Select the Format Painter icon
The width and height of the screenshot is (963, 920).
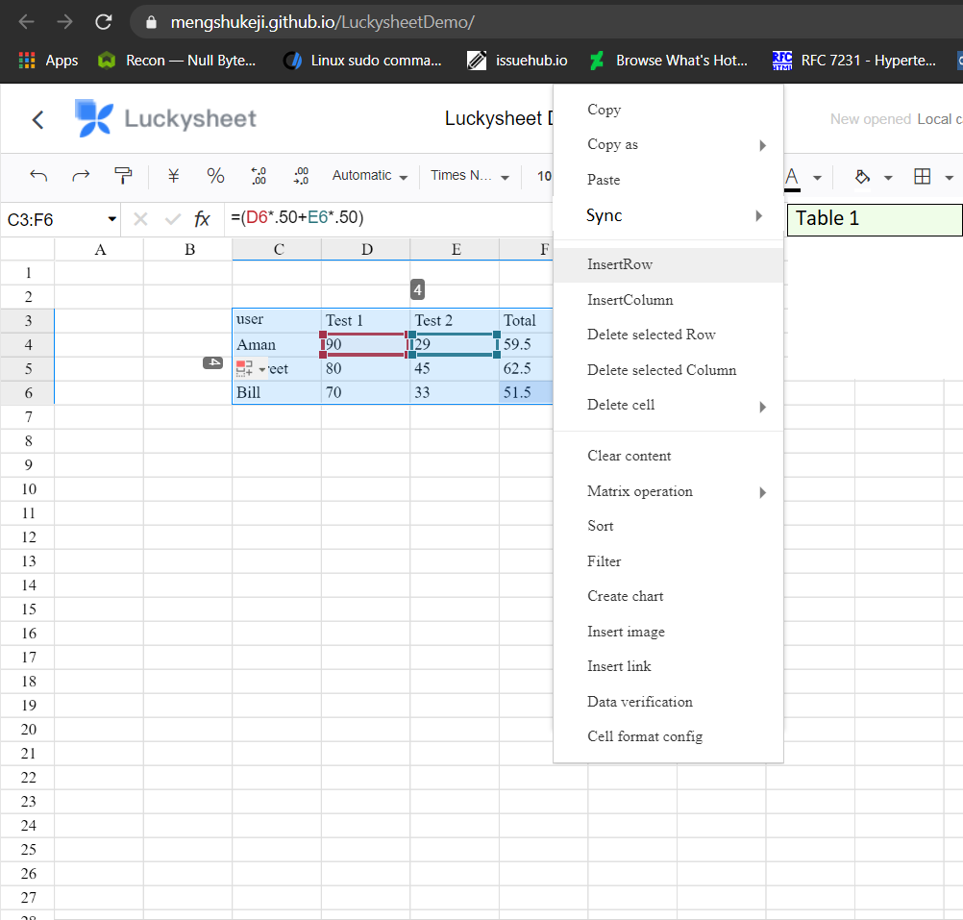[123, 176]
